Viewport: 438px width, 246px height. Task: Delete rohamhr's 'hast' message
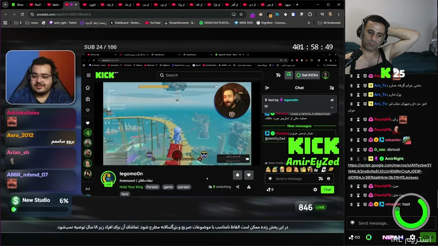[x=351, y=204]
